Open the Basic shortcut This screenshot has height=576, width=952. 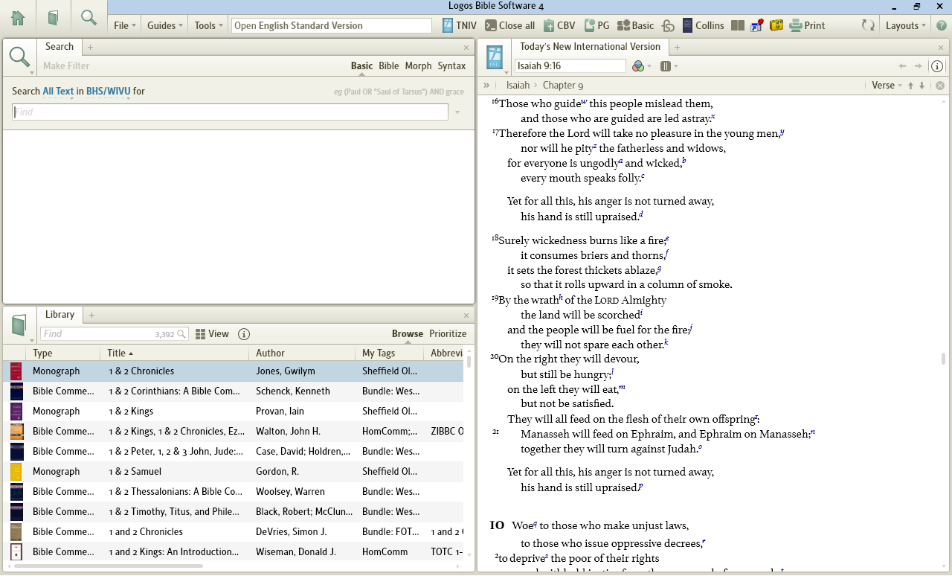coord(636,25)
